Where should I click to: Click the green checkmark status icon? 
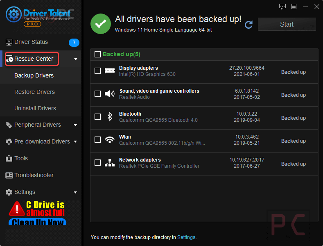(101, 24)
